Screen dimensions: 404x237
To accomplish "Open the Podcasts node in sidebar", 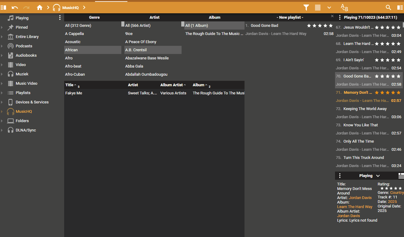I will [x=24, y=46].
